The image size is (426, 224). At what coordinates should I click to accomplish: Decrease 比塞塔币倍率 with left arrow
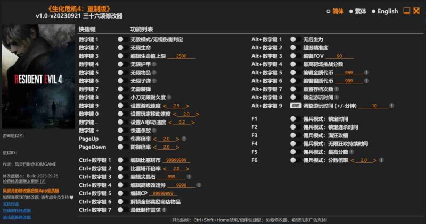165,169
